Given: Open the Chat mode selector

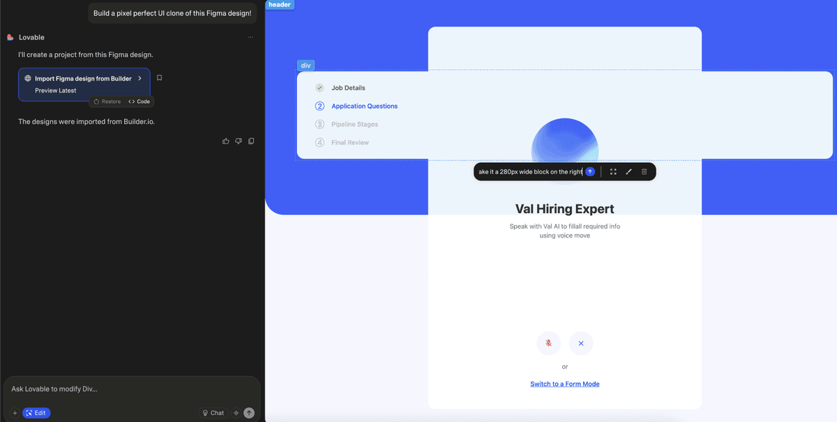Looking at the screenshot, I should (x=213, y=412).
